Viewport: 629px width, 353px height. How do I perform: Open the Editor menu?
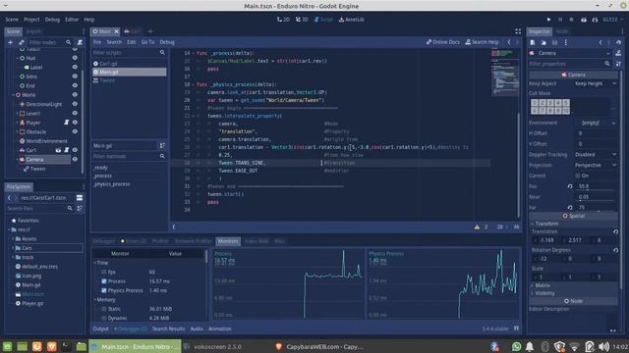[x=72, y=20]
